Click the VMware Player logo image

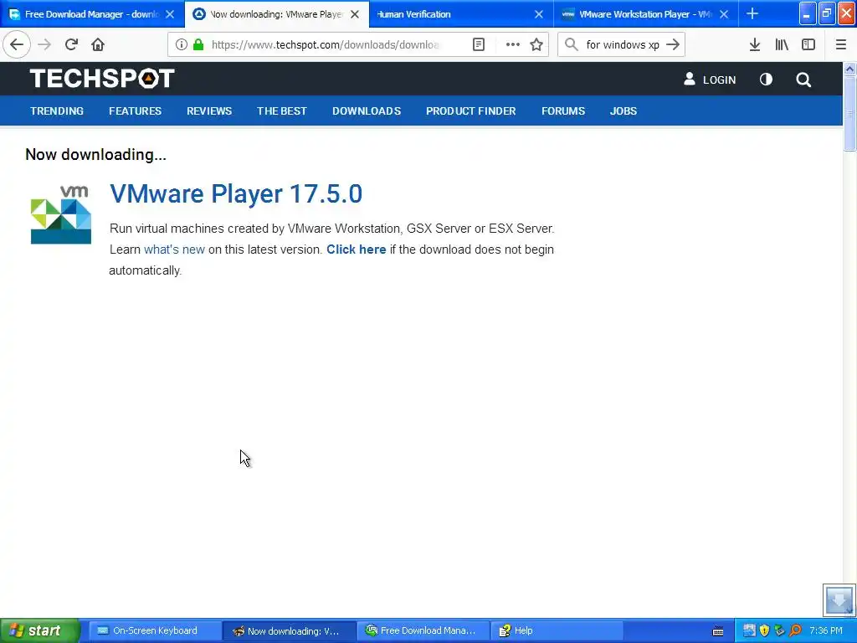tap(60, 214)
